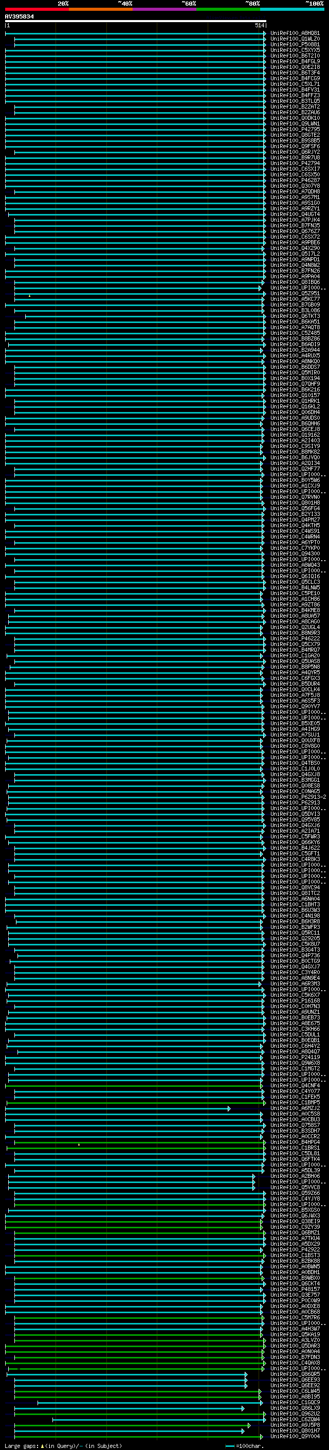This screenshot has width=329, height=1450.
Task: Click the label UniRef100_Q16KL2
Action: pyautogui.click(x=295, y=406)
